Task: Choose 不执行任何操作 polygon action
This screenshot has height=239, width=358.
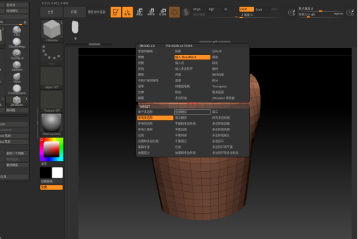Action: (x=148, y=81)
